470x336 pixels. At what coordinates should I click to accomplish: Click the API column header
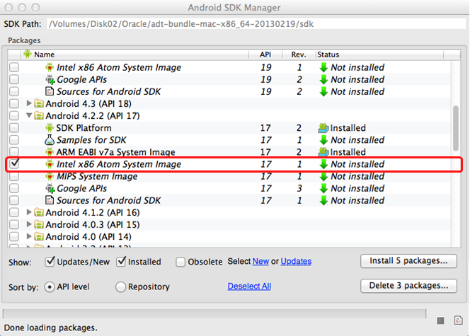[x=265, y=54]
